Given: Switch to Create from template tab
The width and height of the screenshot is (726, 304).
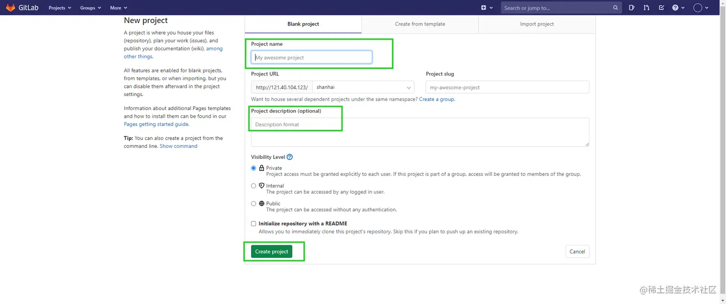Looking at the screenshot, I should (x=420, y=24).
